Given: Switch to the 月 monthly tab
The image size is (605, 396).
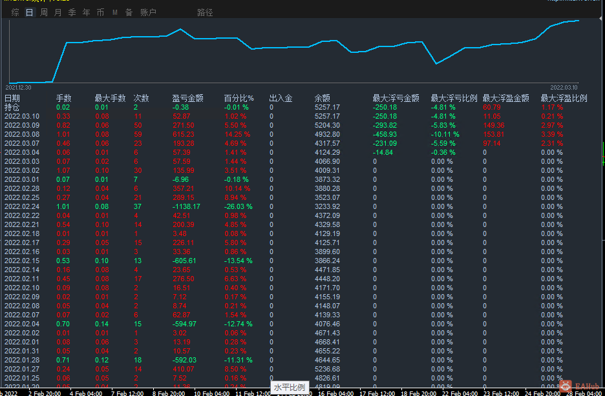Looking at the screenshot, I should (x=58, y=13).
